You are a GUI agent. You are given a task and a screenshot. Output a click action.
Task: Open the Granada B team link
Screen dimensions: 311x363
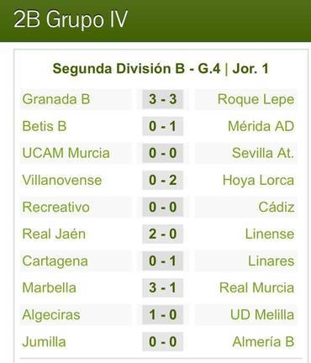(56, 99)
